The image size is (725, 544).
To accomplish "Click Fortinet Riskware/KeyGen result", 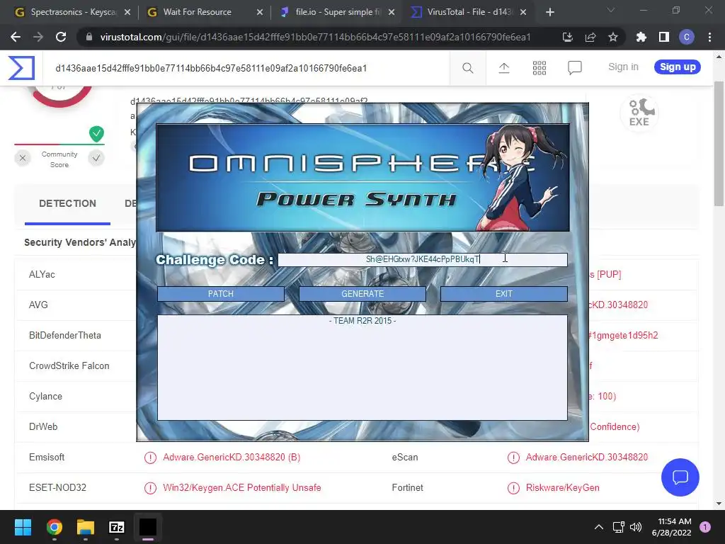I will click(563, 487).
